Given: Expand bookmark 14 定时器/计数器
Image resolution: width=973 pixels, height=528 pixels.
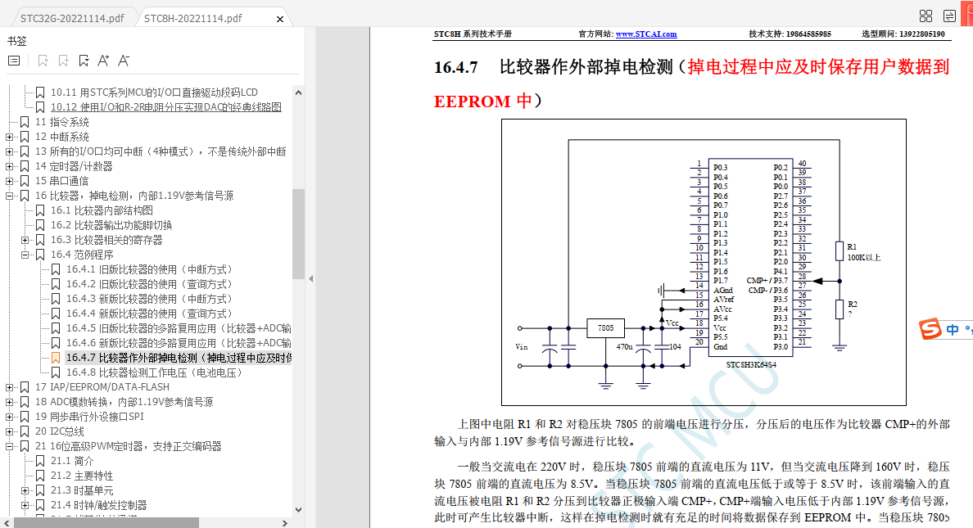Looking at the screenshot, I should pos(9,166).
